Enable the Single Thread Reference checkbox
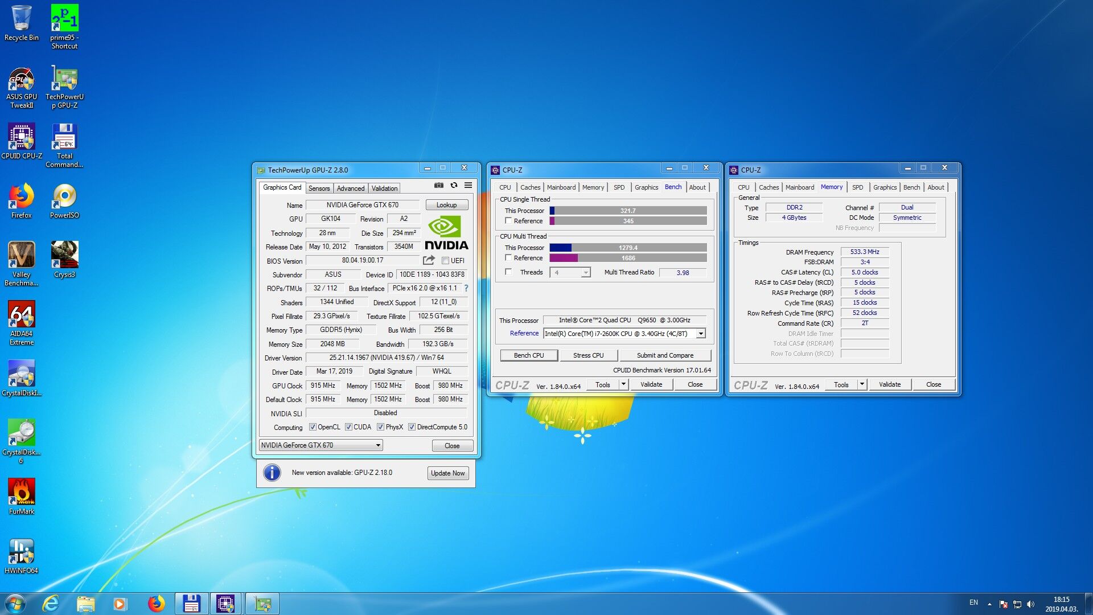The image size is (1093, 615). [508, 221]
